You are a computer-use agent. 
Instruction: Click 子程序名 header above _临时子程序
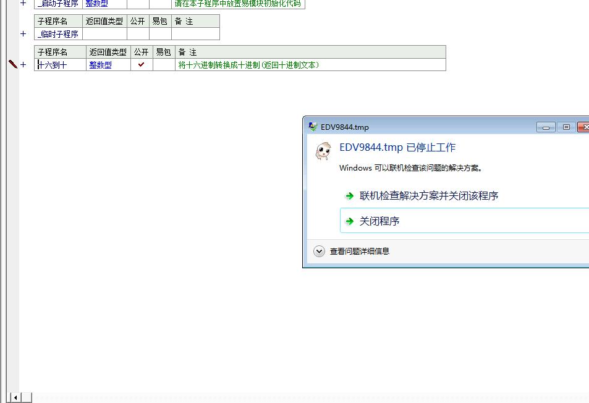[58, 22]
